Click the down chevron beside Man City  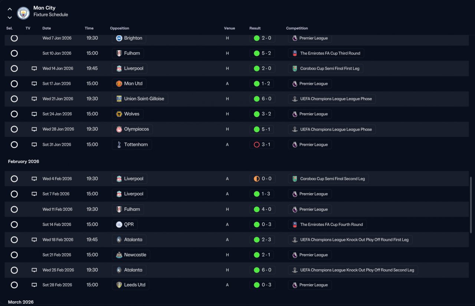pos(10,17)
